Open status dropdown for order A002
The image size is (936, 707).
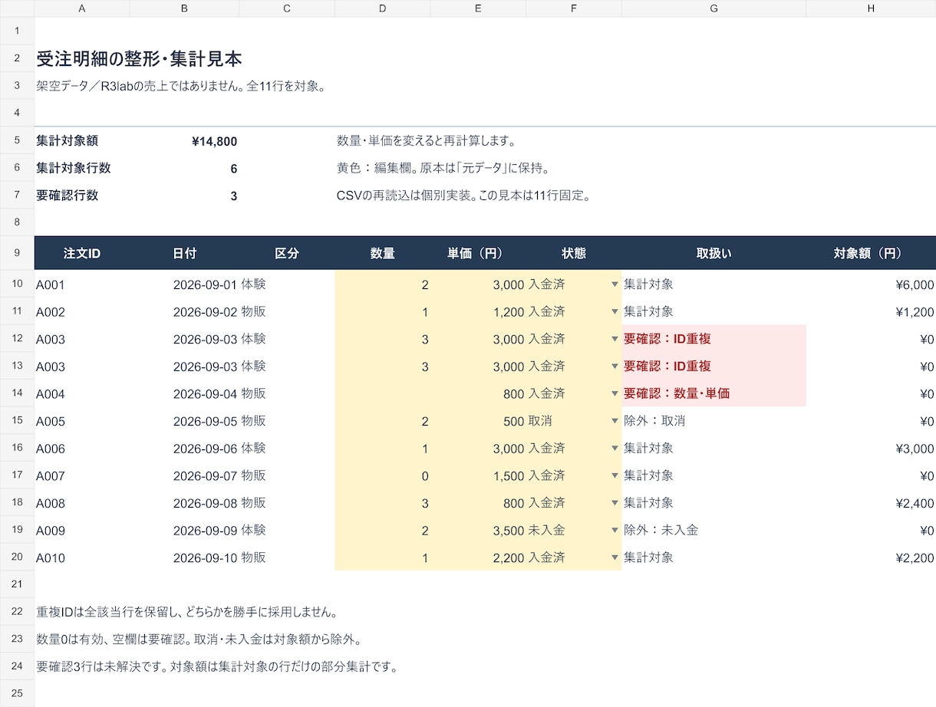tap(615, 312)
